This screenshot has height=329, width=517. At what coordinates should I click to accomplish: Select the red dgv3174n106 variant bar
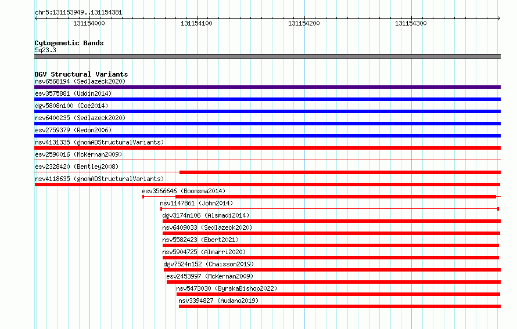coord(332,221)
